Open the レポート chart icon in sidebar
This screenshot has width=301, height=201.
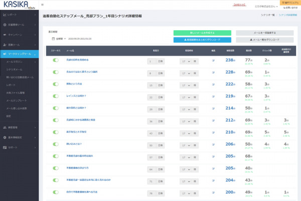coord(4,16)
